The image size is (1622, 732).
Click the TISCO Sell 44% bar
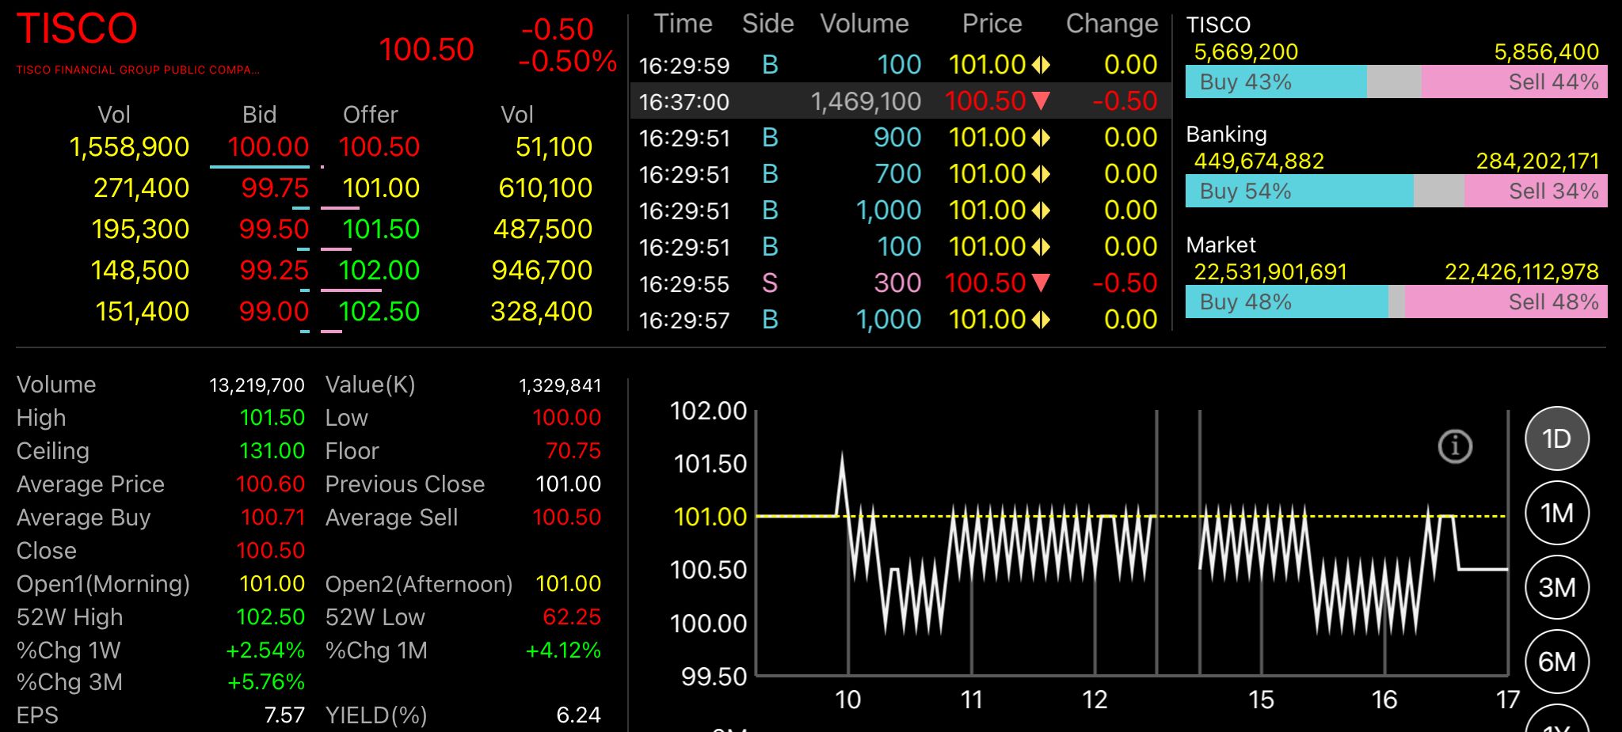click(x=1514, y=82)
